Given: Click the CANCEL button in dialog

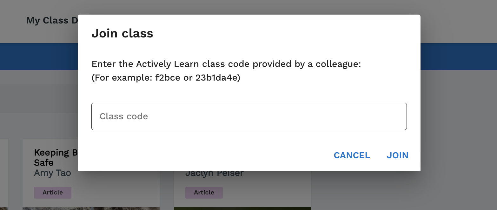Looking at the screenshot, I should 352,155.
